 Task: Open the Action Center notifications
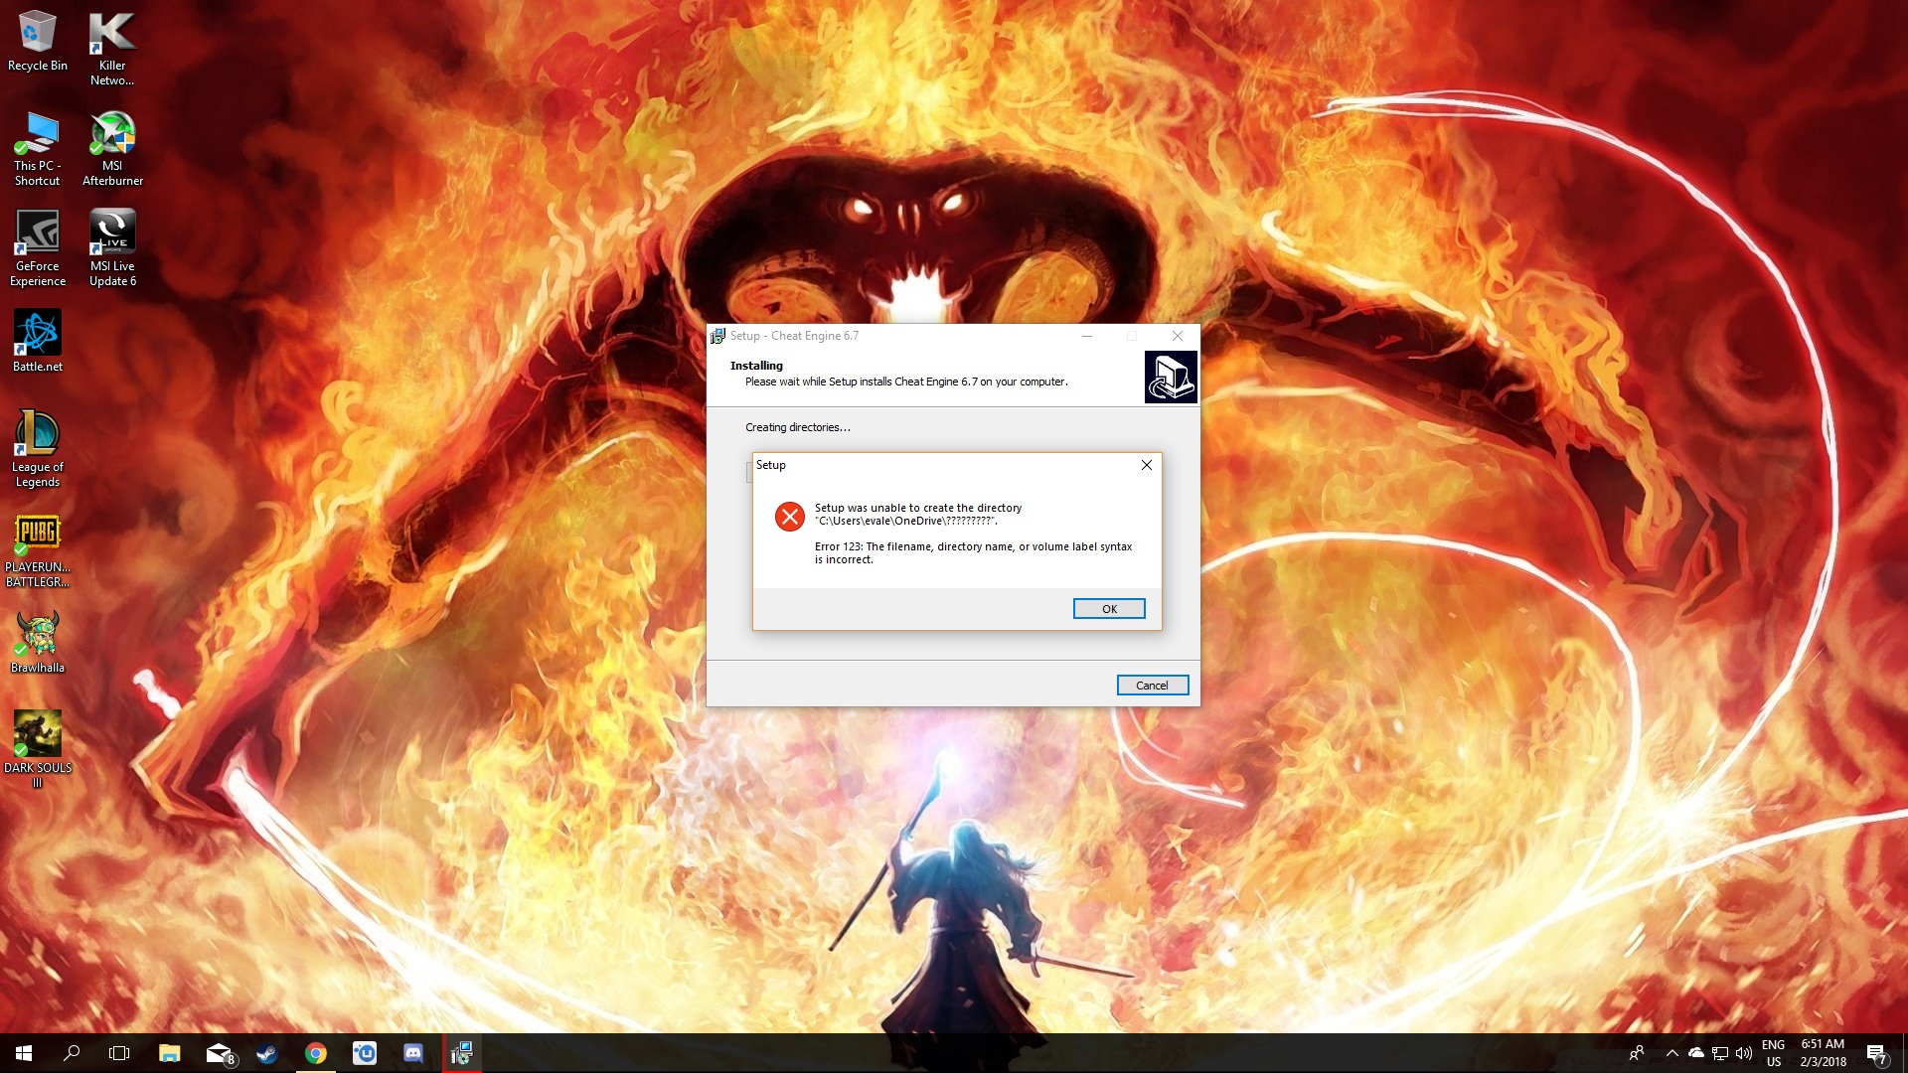(x=1876, y=1053)
